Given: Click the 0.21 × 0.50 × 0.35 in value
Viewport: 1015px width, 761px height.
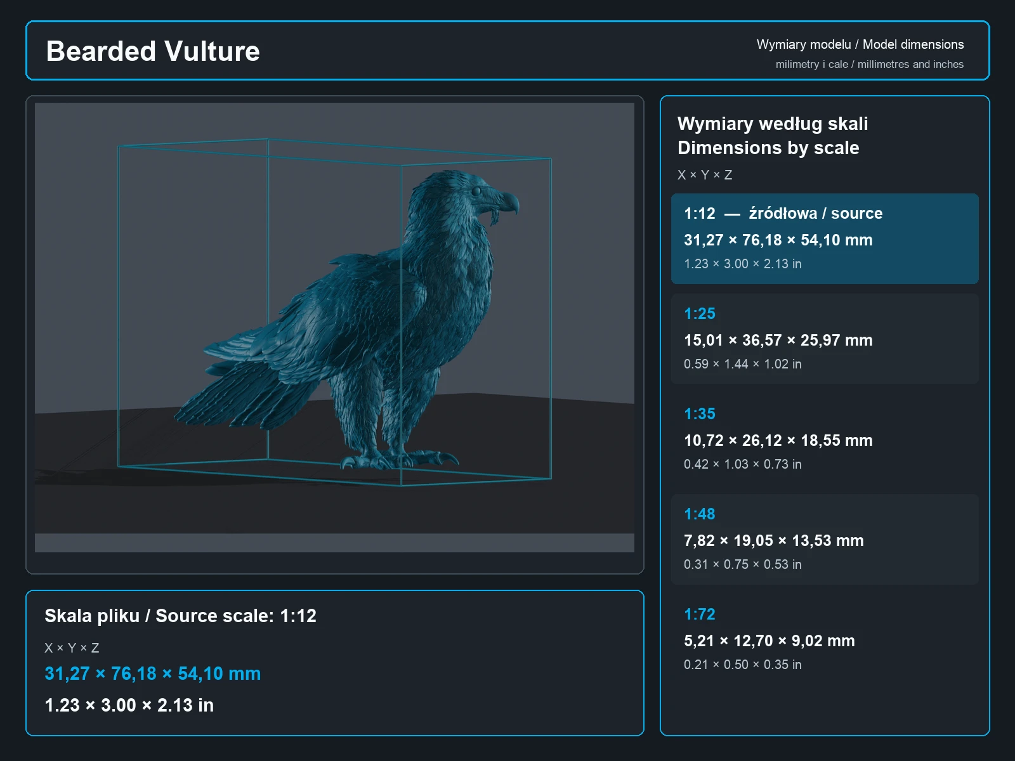Looking at the screenshot, I should pyautogui.click(x=743, y=665).
